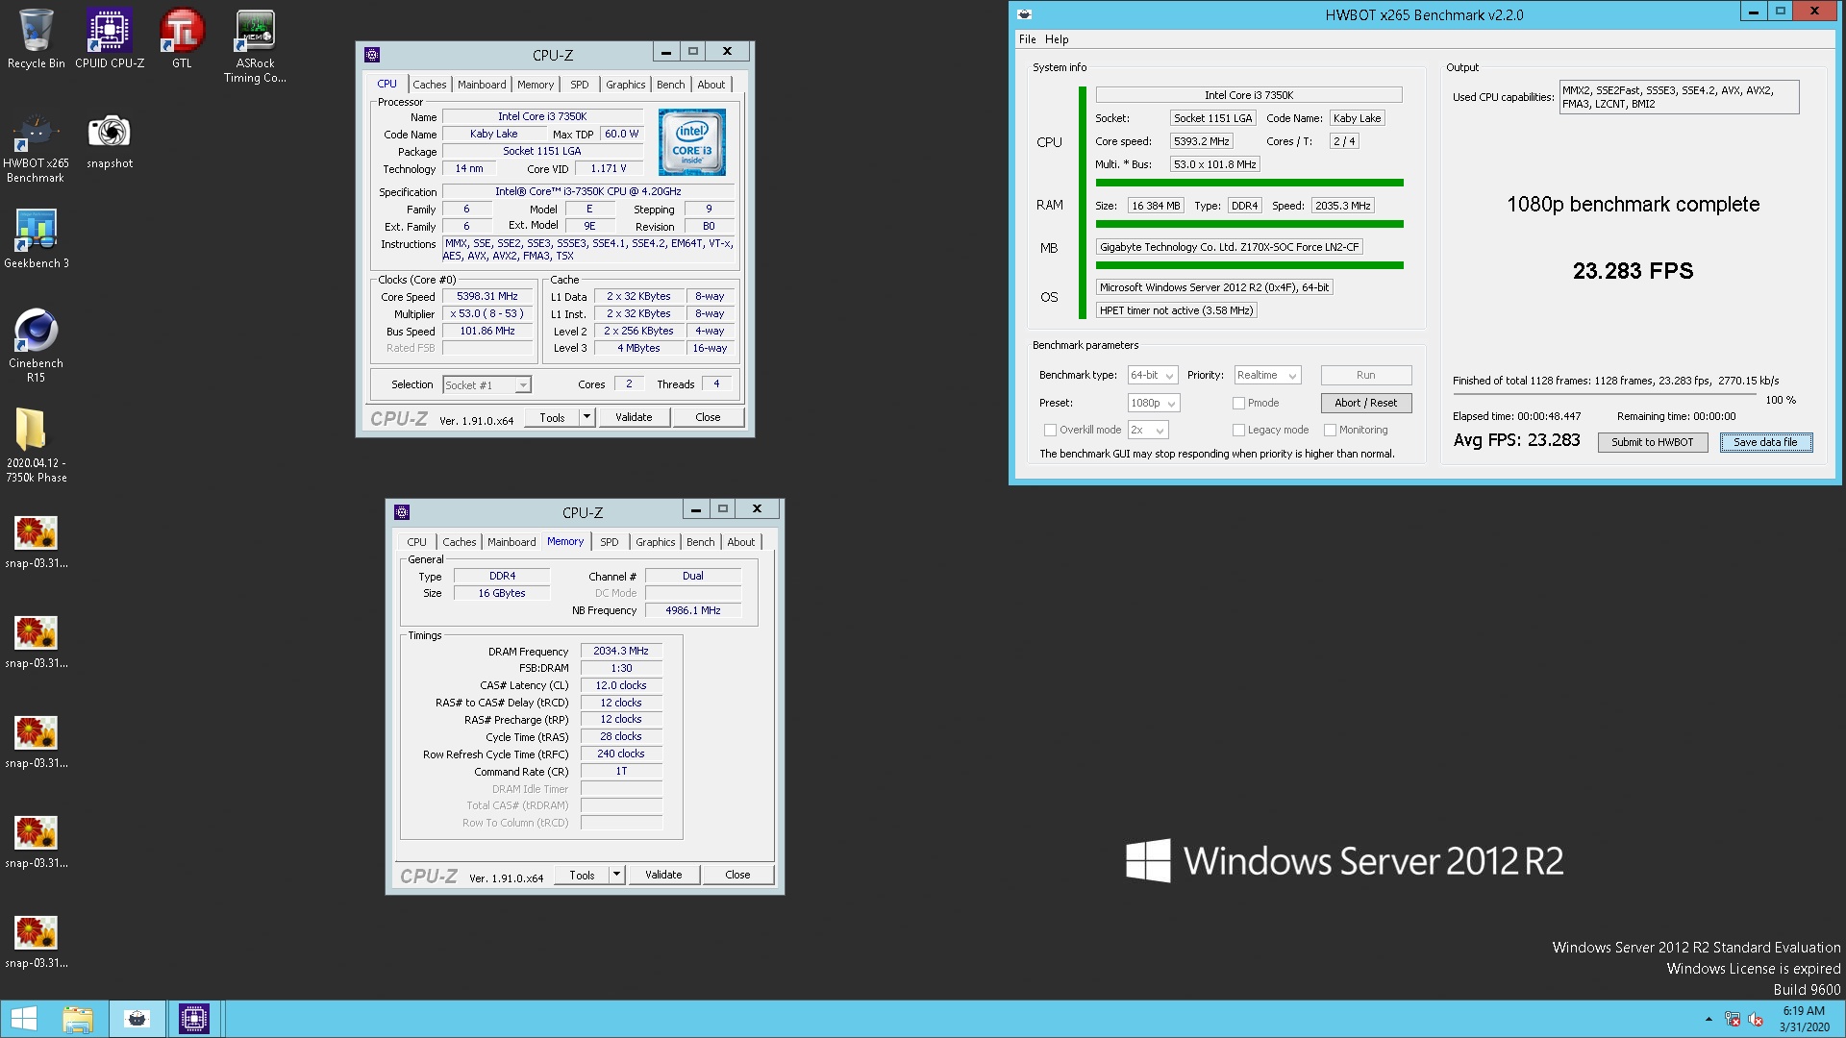Screen dimensions: 1846x1038
Task: Open the Benchmark type 64-bit dropdown
Action: point(1153,375)
